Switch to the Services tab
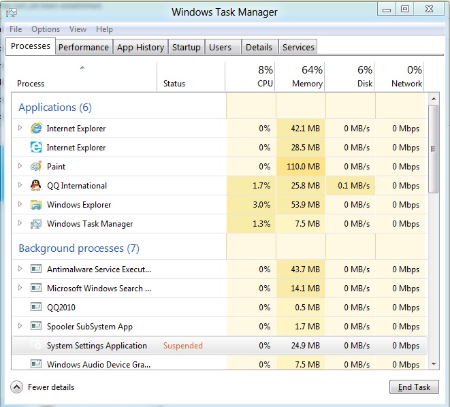The image size is (450, 407). [298, 47]
